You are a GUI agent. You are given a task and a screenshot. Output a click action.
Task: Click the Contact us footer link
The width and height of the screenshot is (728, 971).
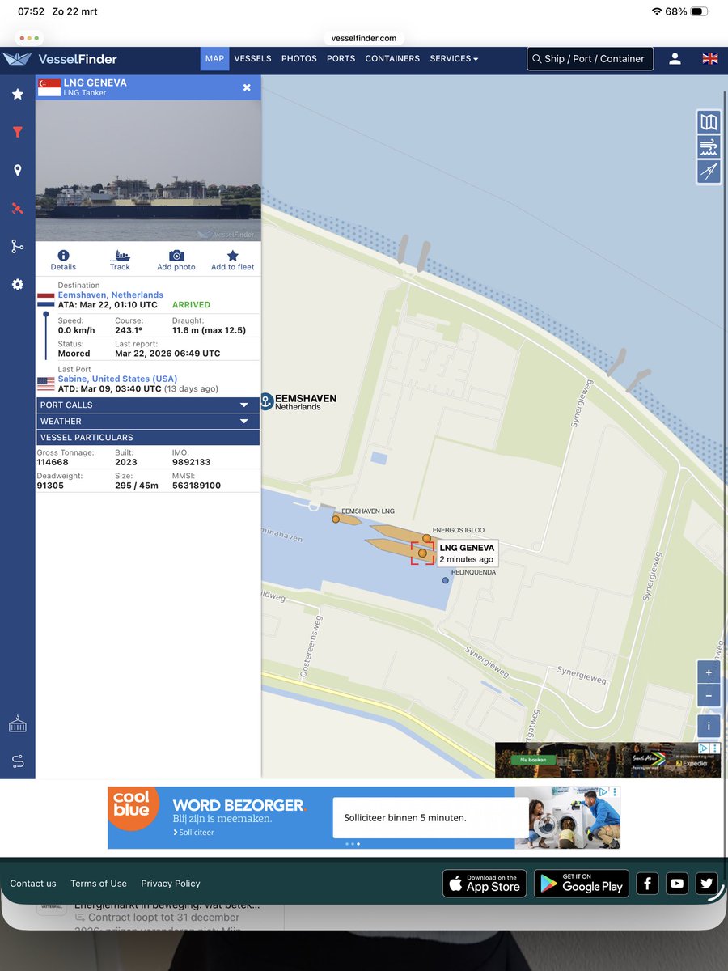pyautogui.click(x=33, y=884)
